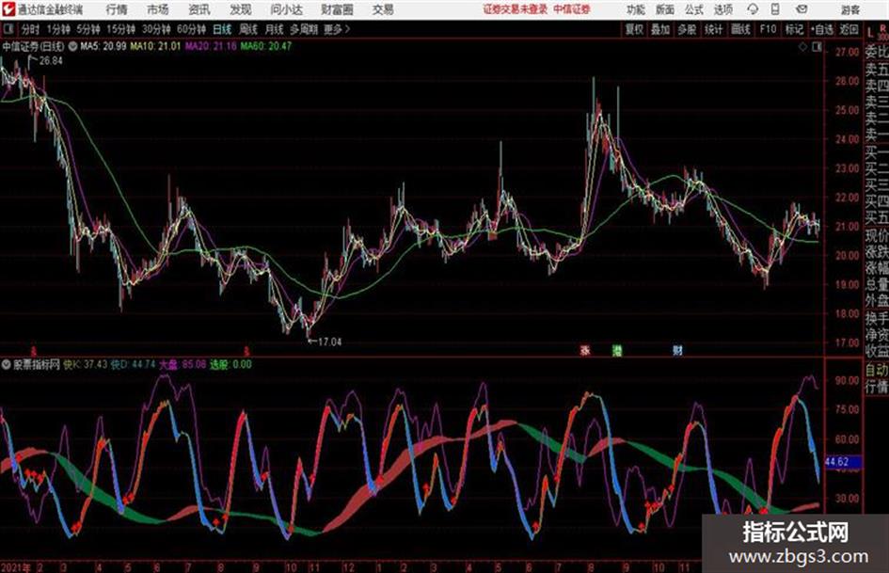889x573 pixels.
Task: Click the 自动 button in right sidebar
Action: [877, 371]
